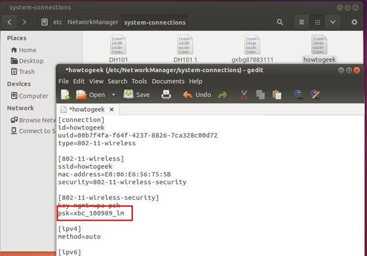
Task: Close the *howtogeek tab
Action: pos(111,109)
